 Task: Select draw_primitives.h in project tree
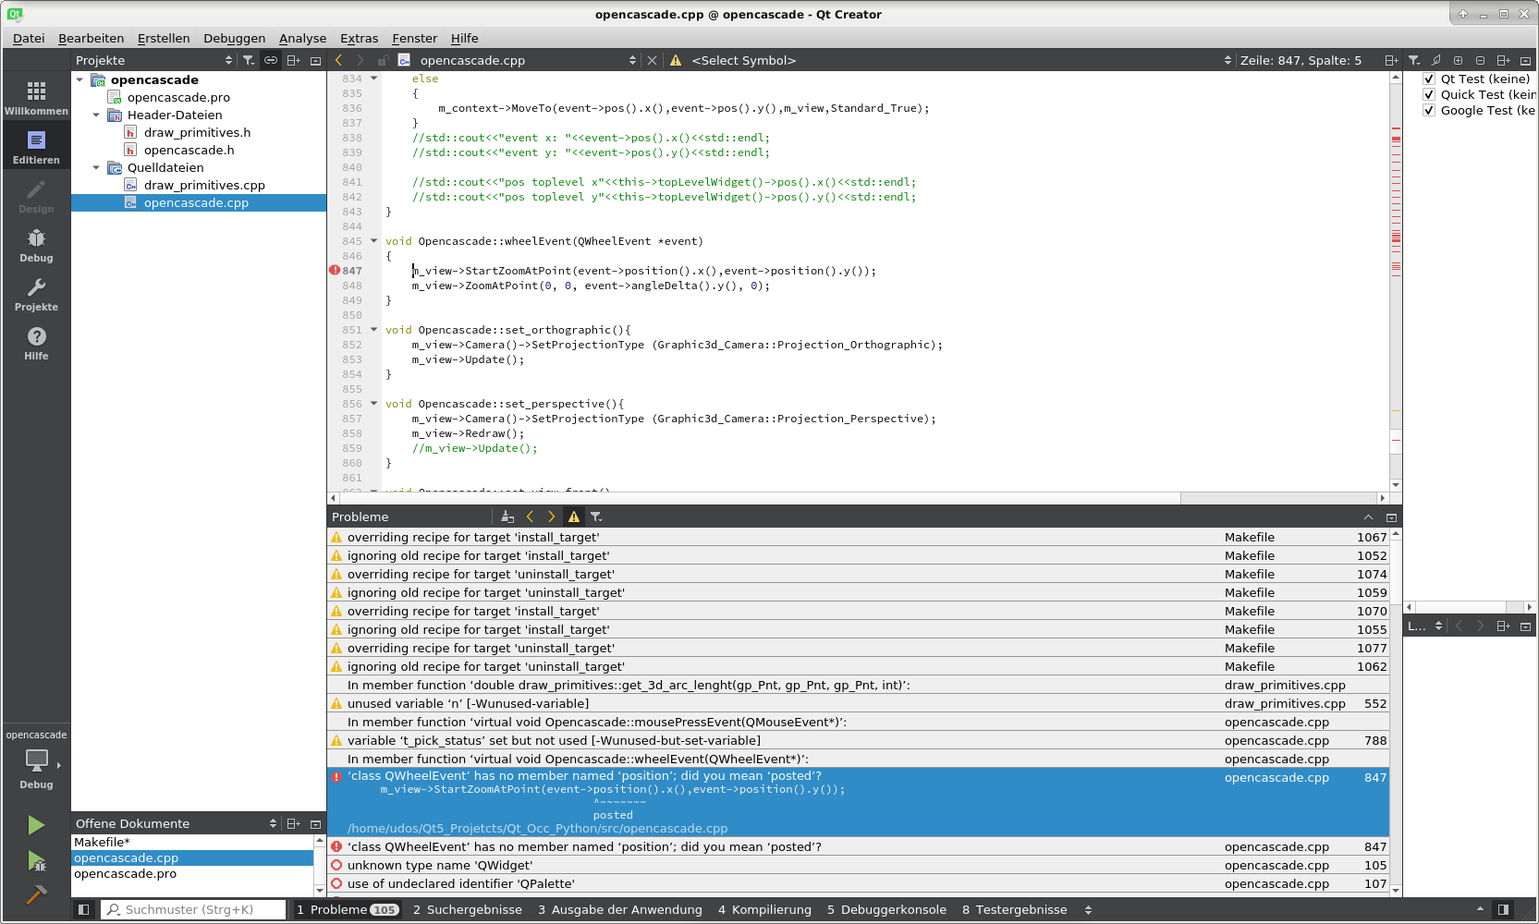pos(197,133)
